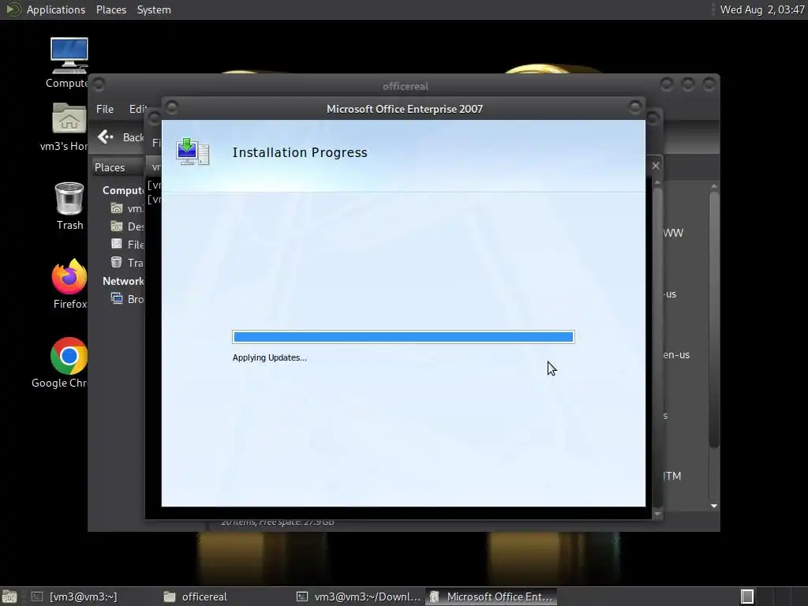
Task: Select the item ending in ITM
Action: [672, 476]
